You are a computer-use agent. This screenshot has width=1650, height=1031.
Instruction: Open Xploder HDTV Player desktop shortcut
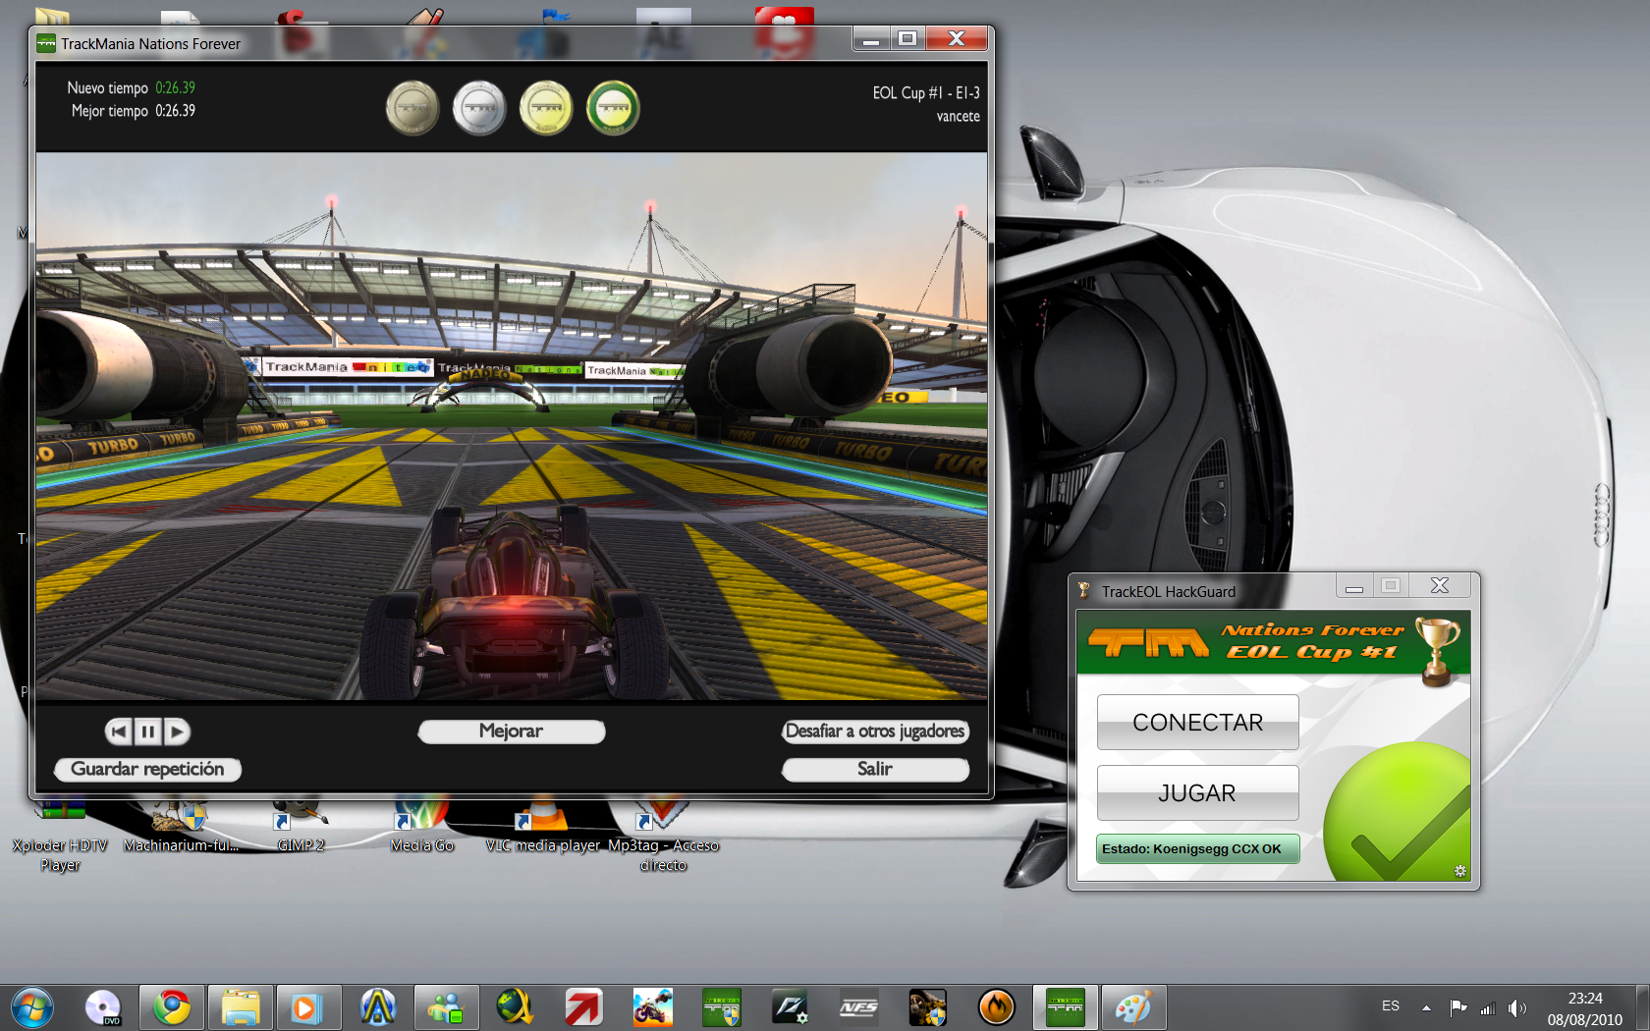click(x=61, y=835)
